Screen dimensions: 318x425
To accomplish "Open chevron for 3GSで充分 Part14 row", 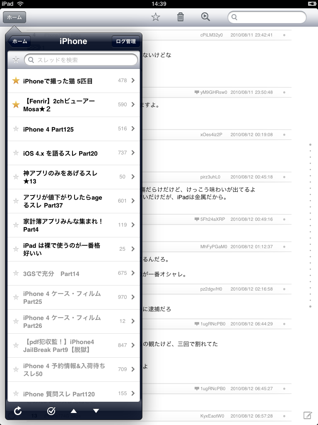I will click(133, 273).
